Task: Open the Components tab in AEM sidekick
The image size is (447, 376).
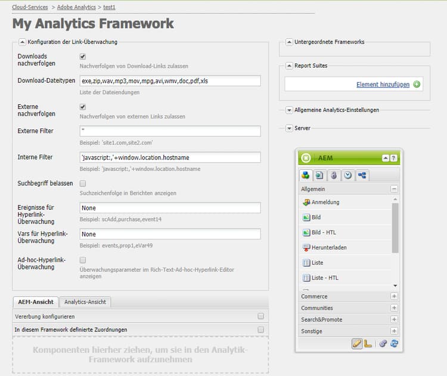Action: click(x=305, y=175)
